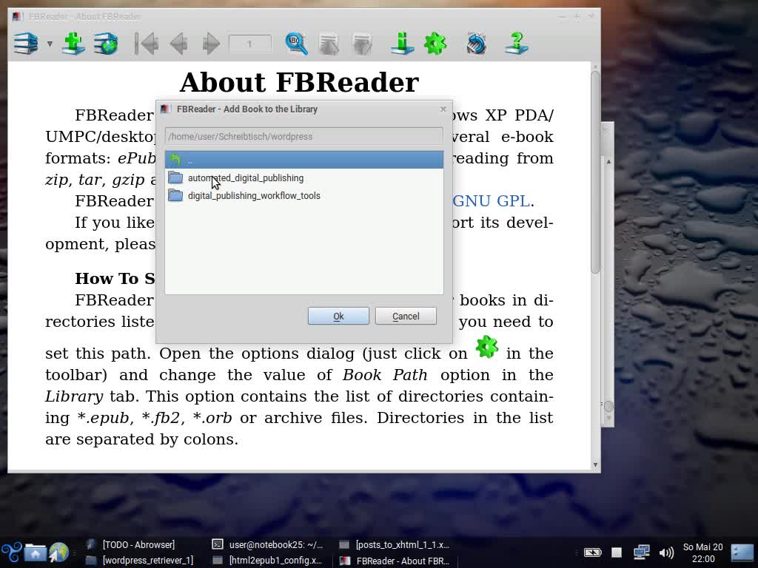
Task: Click the scroll down arrow of FBReader page
Action: coord(595,464)
